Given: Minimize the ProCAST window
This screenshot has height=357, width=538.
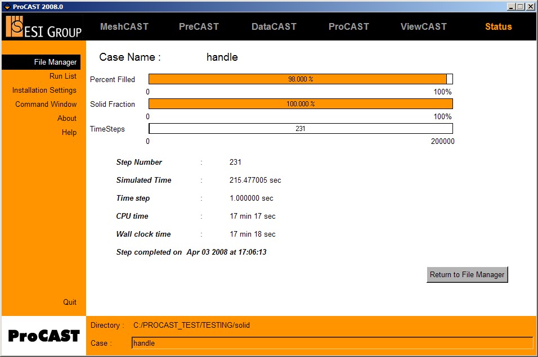Looking at the screenshot, I should 511,7.
